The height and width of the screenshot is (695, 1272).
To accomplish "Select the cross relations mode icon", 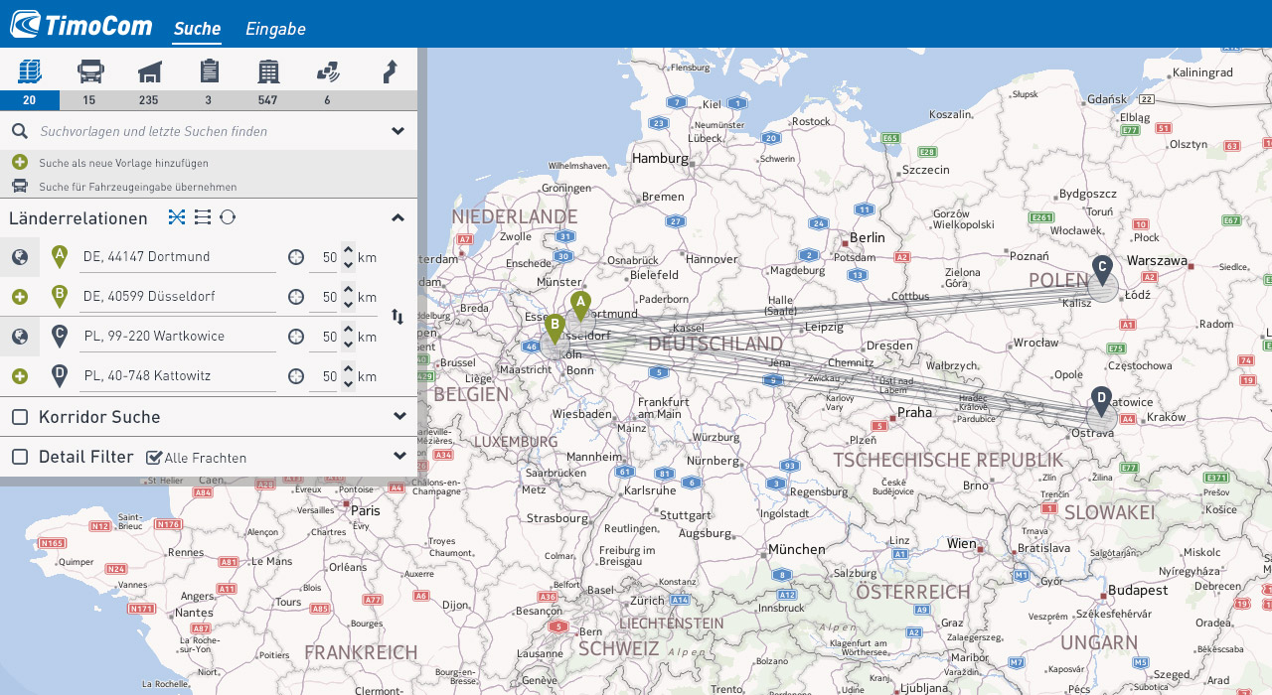I will (x=177, y=217).
